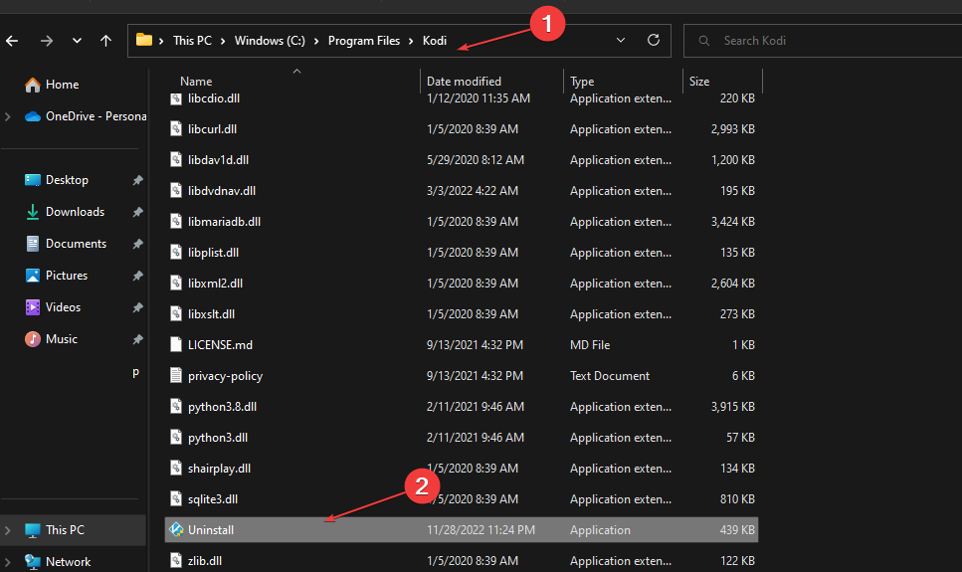Select Network in navigation pane
Image resolution: width=962 pixels, height=572 pixels.
click(57, 562)
